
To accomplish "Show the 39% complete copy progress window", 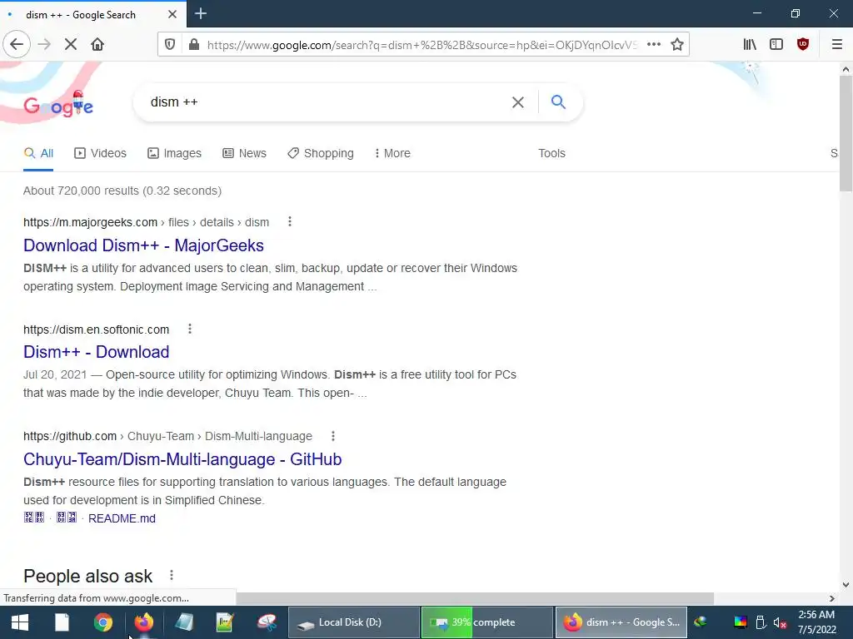I will [x=486, y=622].
